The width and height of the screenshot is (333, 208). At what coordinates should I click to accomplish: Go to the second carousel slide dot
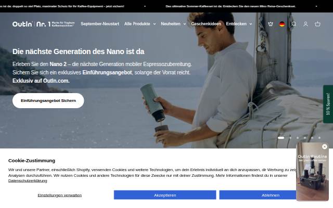pyautogui.click(x=290, y=138)
